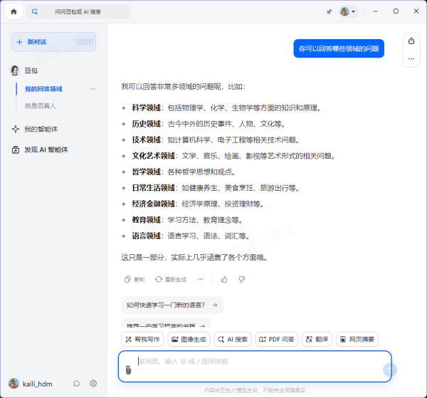Viewport: 427px width, 398px height.
Task: Send the message with the arrow button
Action: [x=390, y=370]
